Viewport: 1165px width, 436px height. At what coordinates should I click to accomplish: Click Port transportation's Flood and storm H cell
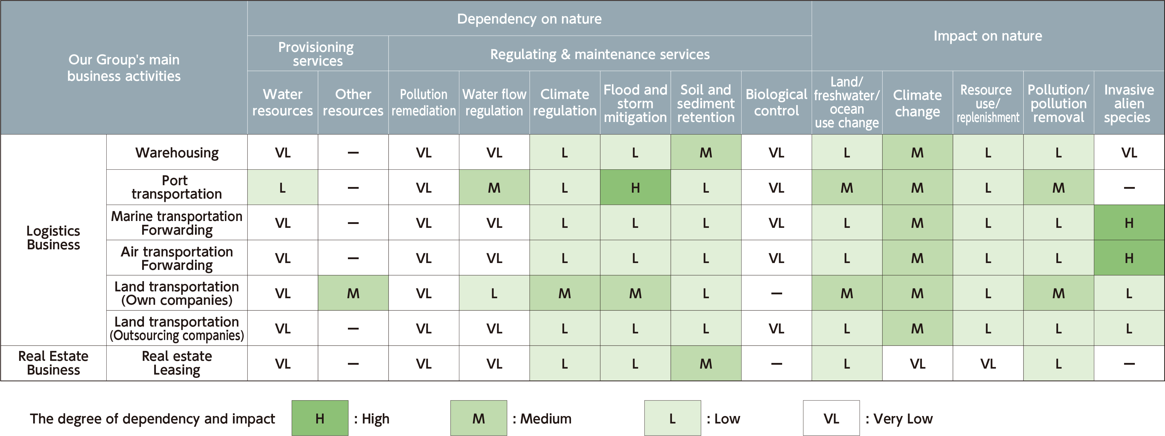coord(635,188)
